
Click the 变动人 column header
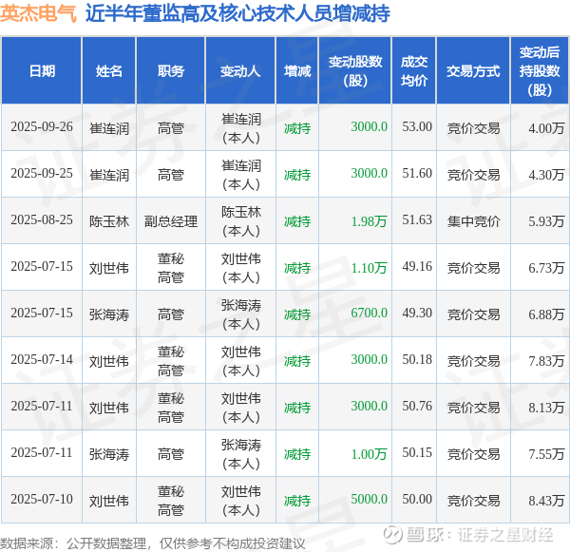pyautogui.click(x=240, y=70)
